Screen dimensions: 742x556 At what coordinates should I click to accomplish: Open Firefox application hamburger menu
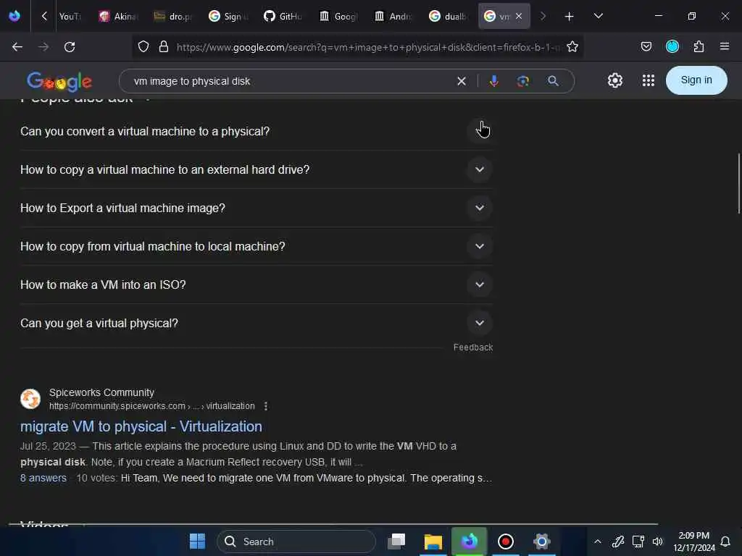pos(725,46)
